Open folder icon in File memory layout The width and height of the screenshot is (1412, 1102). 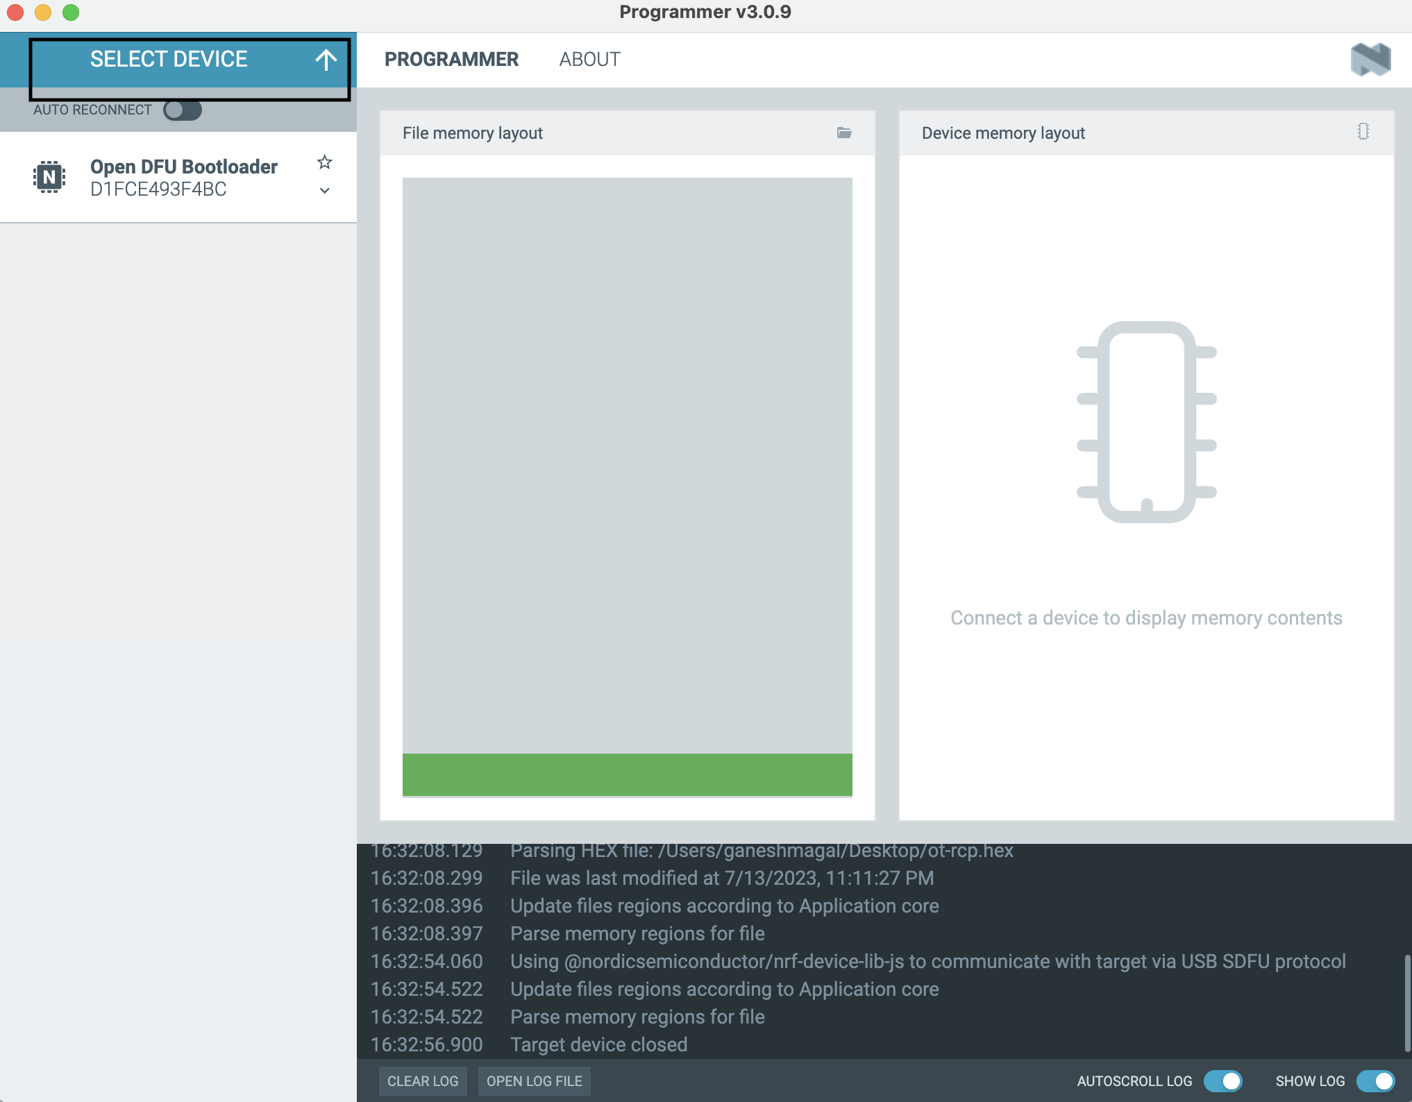pyautogui.click(x=844, y=133)
